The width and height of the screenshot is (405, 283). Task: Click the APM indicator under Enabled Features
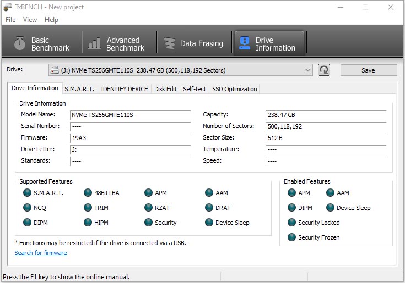(x=291, y=193)
